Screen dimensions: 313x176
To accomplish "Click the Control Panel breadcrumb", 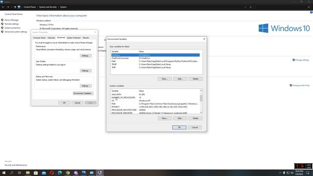I will [x=29, y=7].
